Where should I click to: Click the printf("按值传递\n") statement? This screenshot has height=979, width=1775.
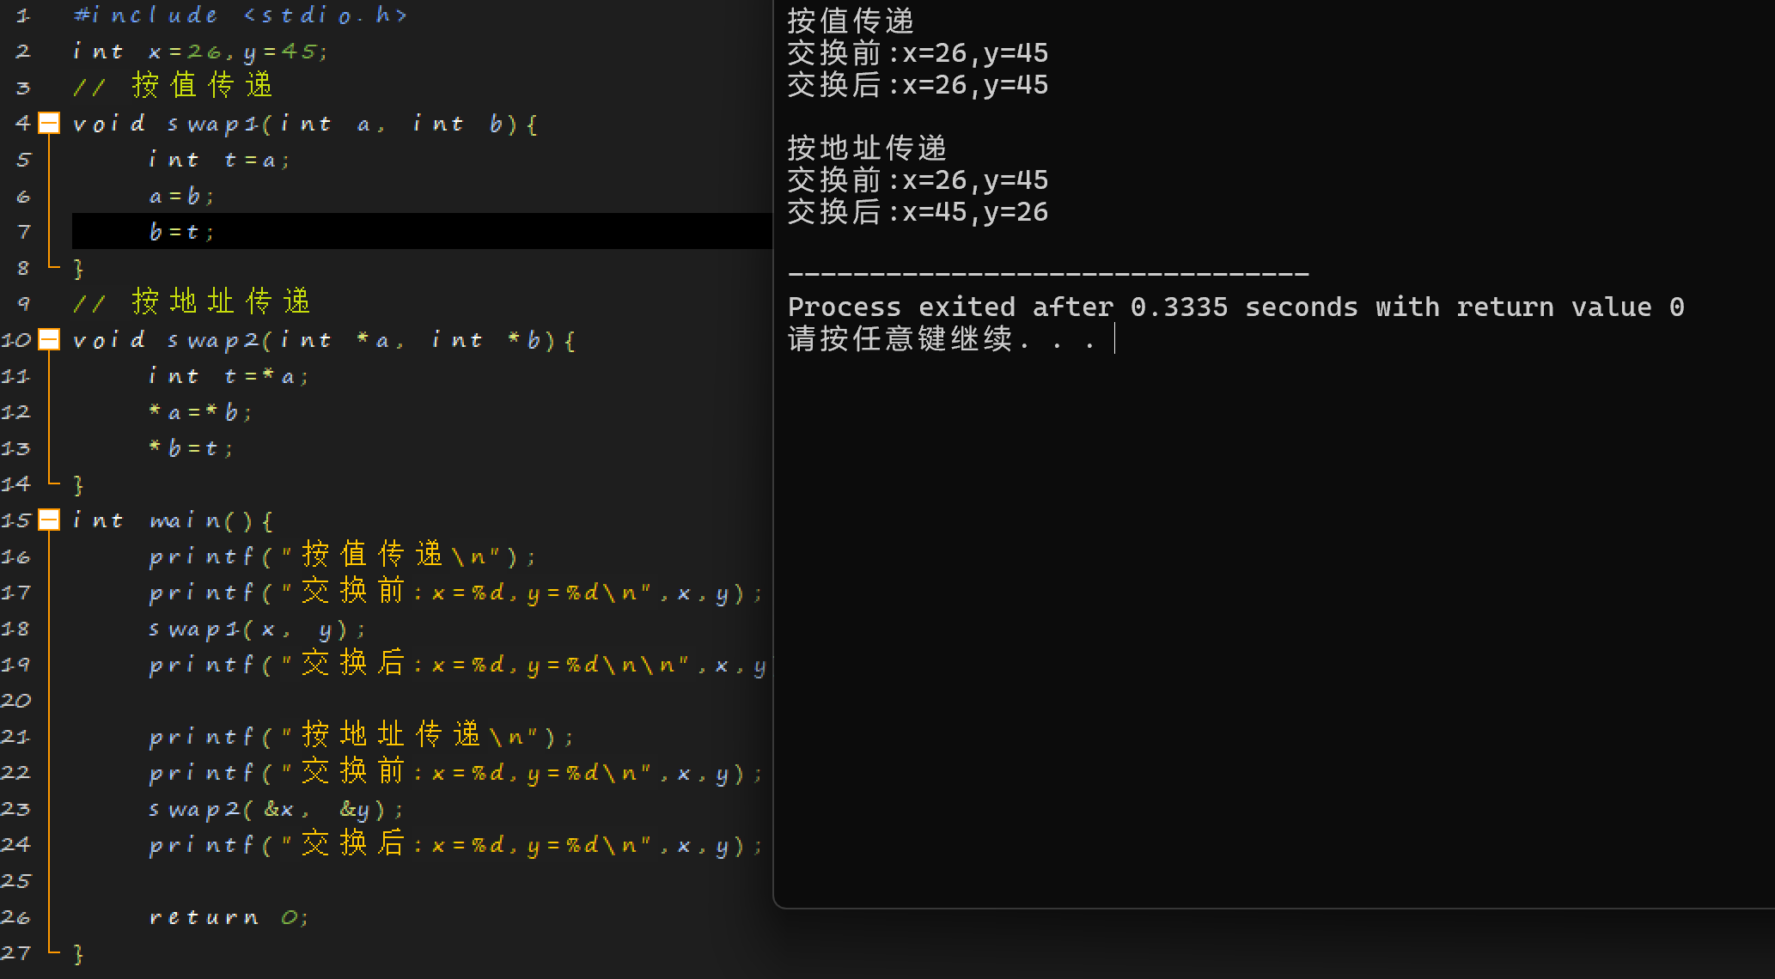(x=342, y=556)
